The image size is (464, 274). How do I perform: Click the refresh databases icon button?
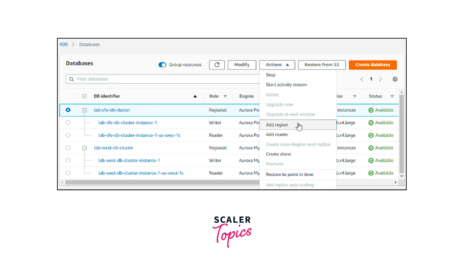pyautogui.click(x=217, y=65)
